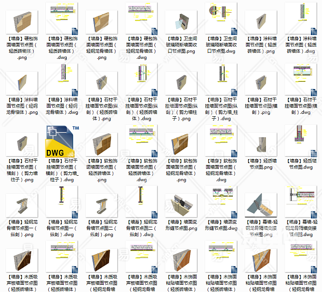Click file name 硬包饰面墙面节点图（轻质砖墙体）.png
The image size is (322, 292).
22,48
